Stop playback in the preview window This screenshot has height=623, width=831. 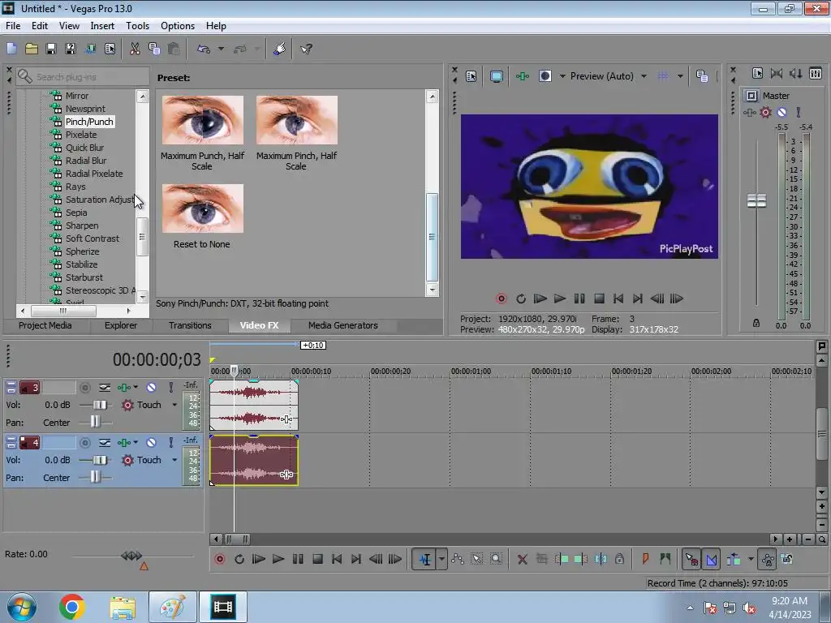click(599, 299)
